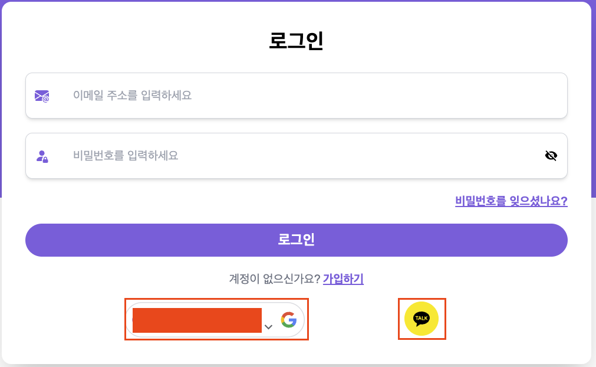Click the 가입하기 signup link
Image resolution: width=596 pixels, height=367 pixels.
point(344,279)
